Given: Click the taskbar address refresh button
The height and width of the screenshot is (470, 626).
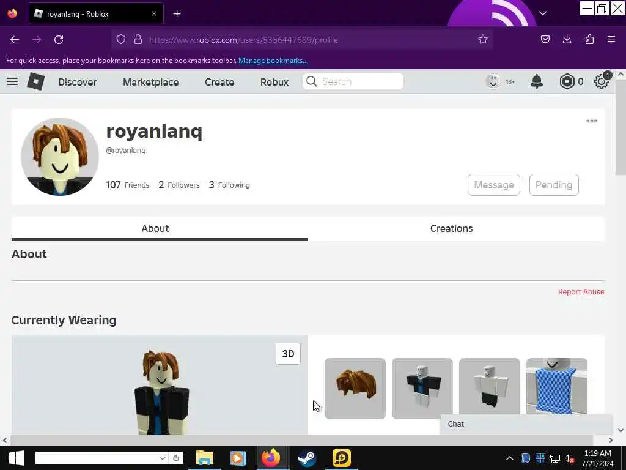Looking at the screenshot, I should coord(176,458).
